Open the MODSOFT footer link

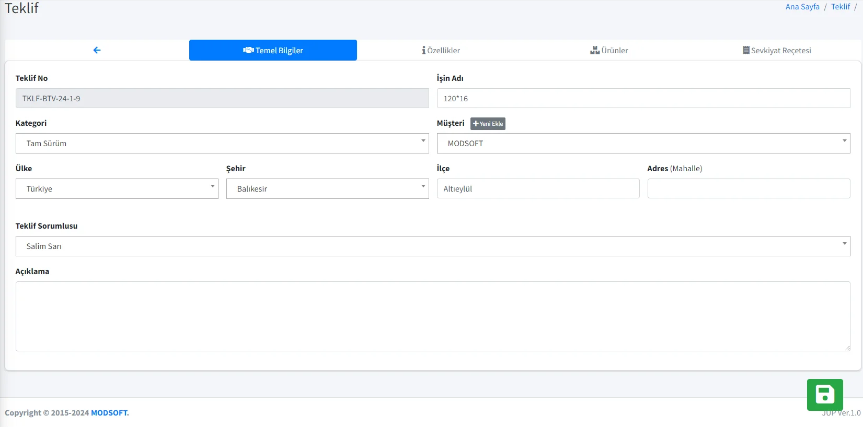(110, 413)
